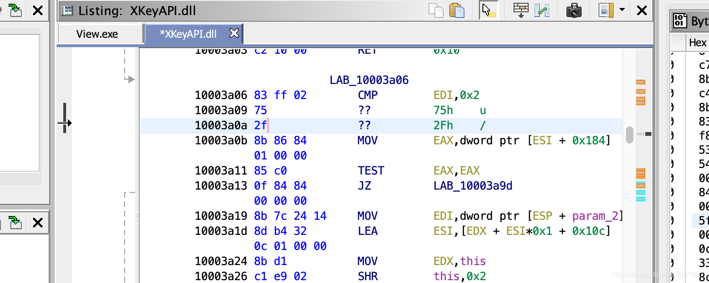Click the top orange marker in overview bar

pyautogui.click(x=641, y=83)
